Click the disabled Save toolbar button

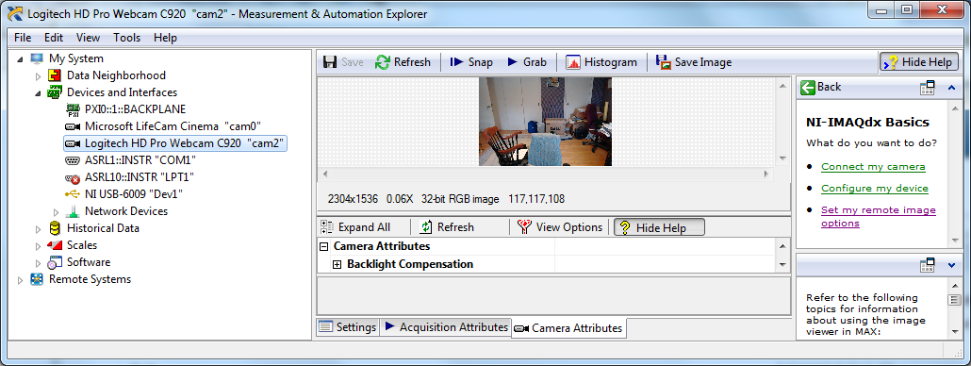pyautogui.click(x=344, y=62)
